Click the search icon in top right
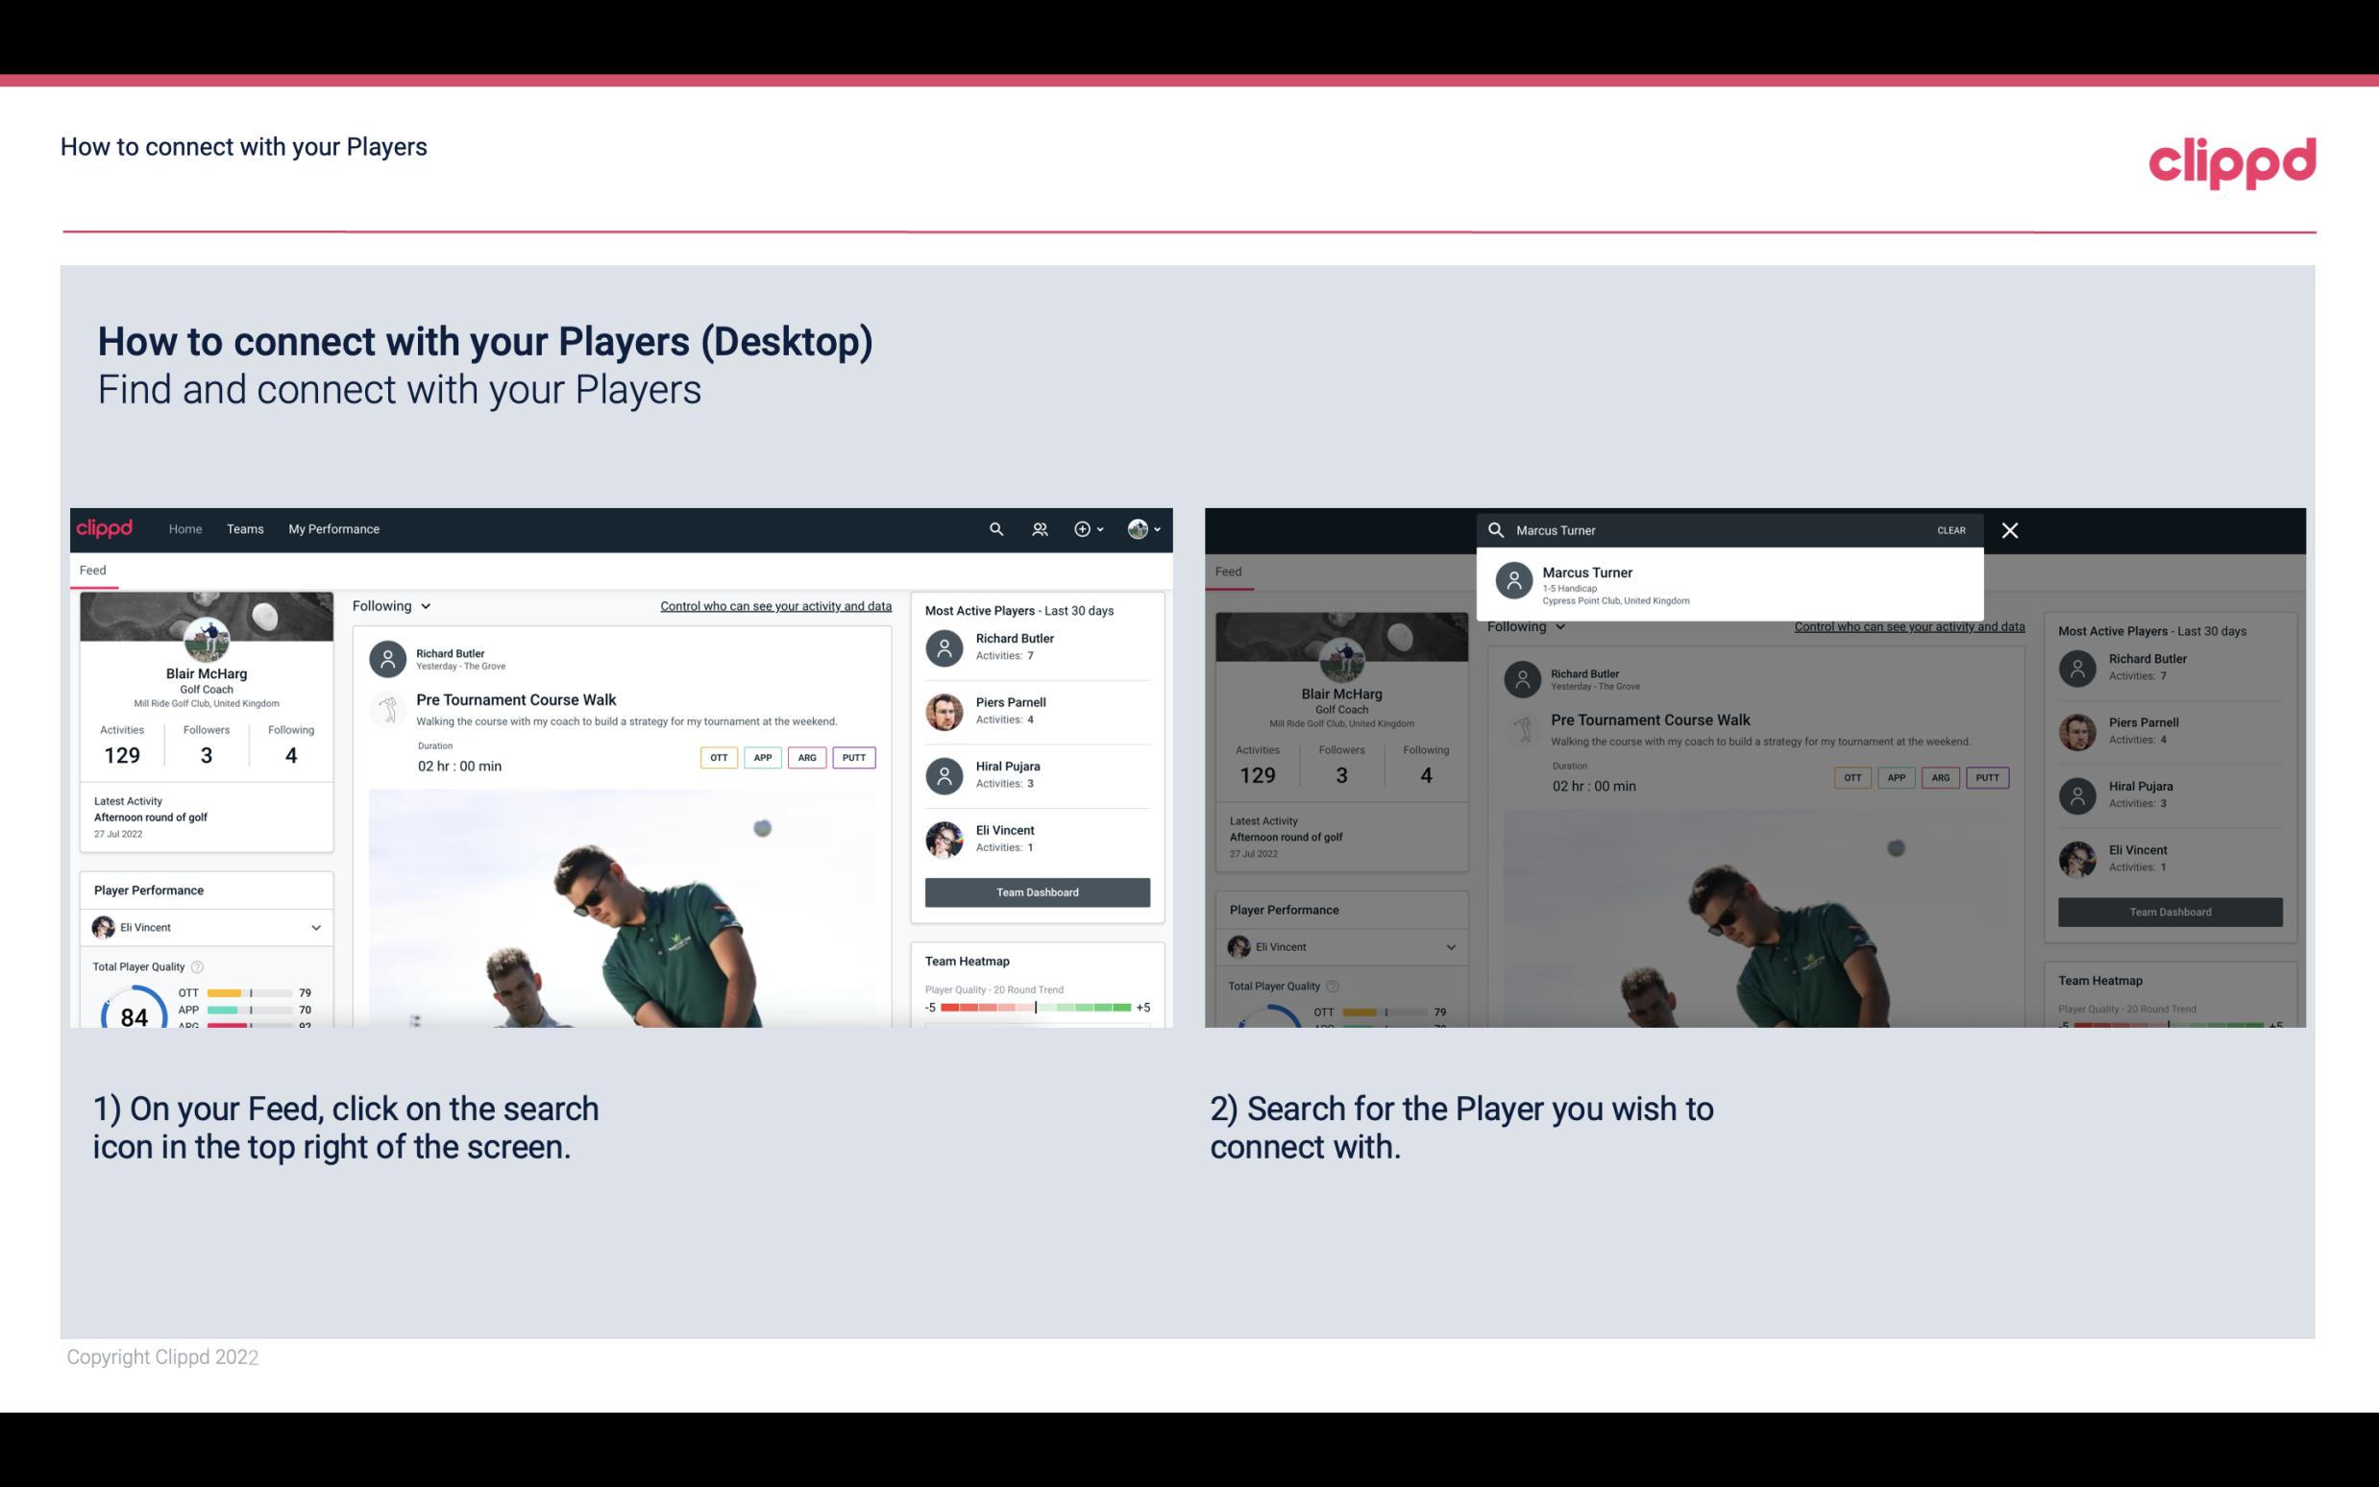Image resolution: width=2379 pixels, height=1487 pixels. click(993, 529)
